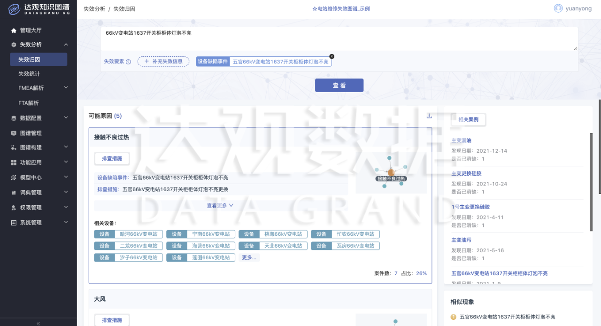
Task: Expand the 词典管理 menu chevron
Action: point(66,192)
